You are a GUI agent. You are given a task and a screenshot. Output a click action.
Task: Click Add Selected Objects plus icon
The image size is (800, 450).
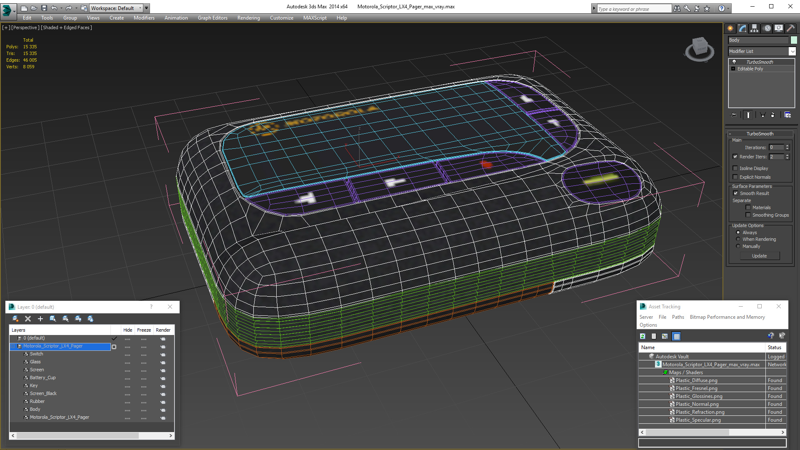coord(40,319)
